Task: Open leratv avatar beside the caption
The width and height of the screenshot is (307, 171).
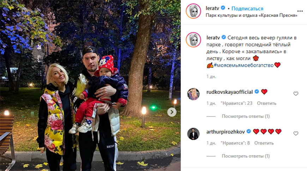Action: pos(193,40)
